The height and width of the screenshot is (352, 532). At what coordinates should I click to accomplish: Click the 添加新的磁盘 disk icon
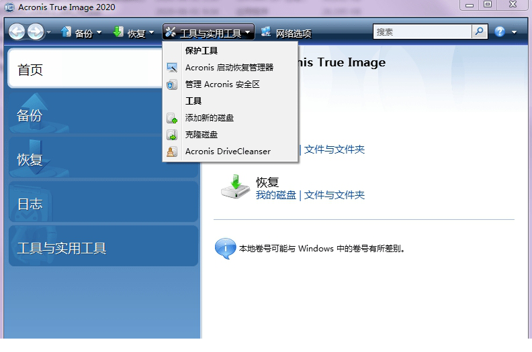[172, 118]
